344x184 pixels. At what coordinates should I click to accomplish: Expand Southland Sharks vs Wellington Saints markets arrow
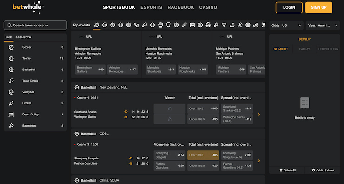259,114
